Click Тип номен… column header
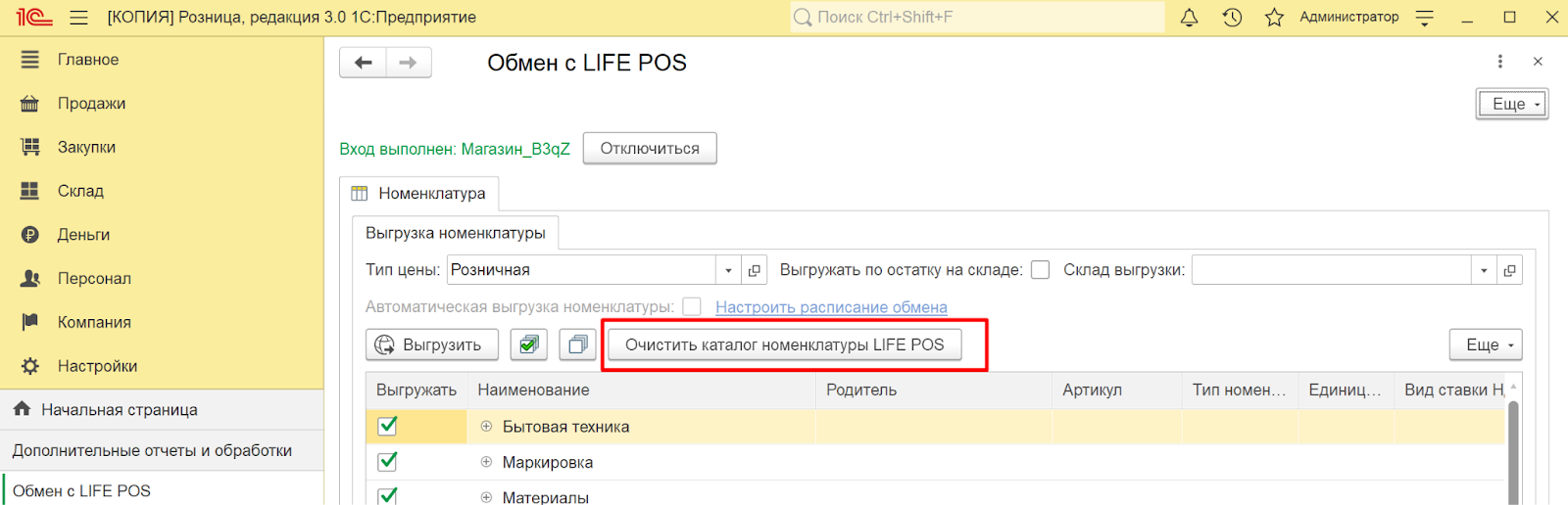Image resolution: width=1568 pixels, height=505 pixels. (x=1240, y=390)
